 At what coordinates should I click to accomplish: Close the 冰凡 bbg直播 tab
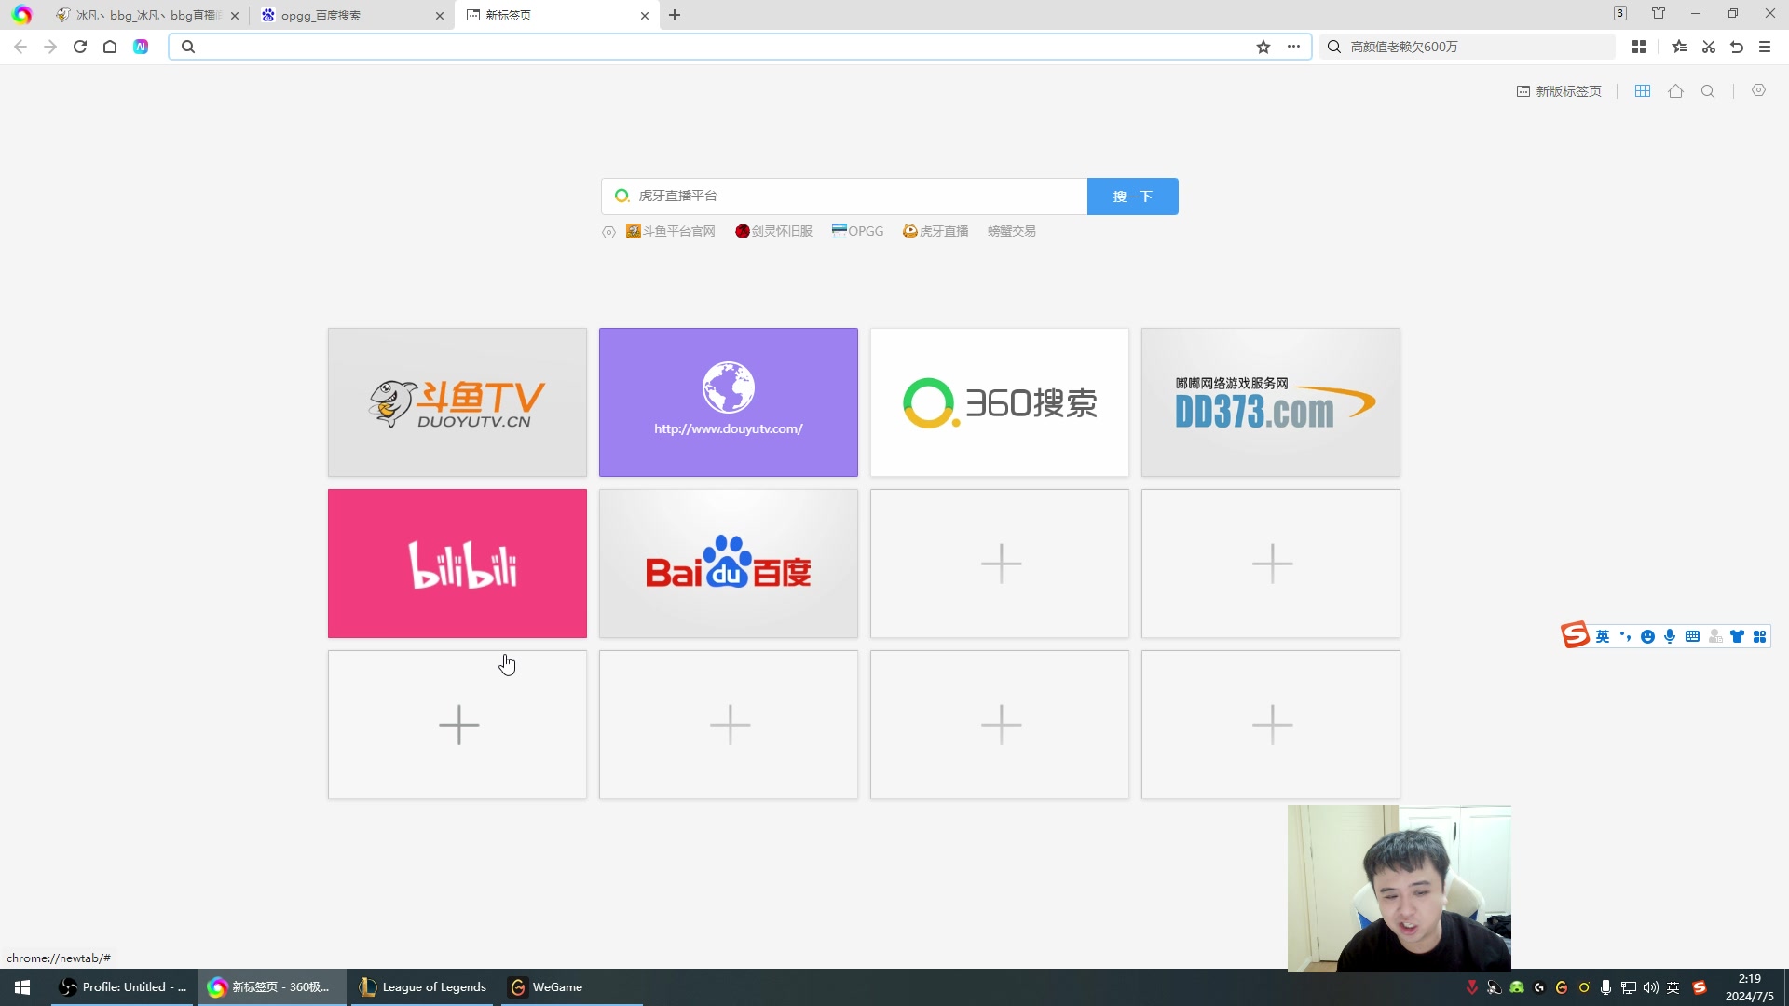coord(234,16)
